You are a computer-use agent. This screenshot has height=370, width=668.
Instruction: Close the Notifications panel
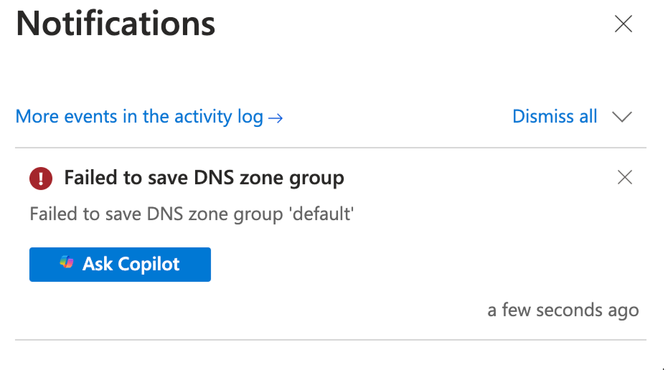[x=624, y=24]
